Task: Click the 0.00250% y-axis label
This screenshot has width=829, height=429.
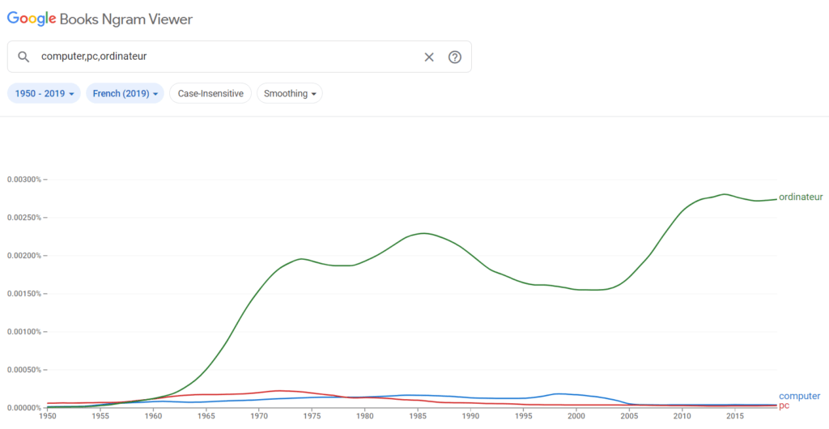Action: click(23, 218)
